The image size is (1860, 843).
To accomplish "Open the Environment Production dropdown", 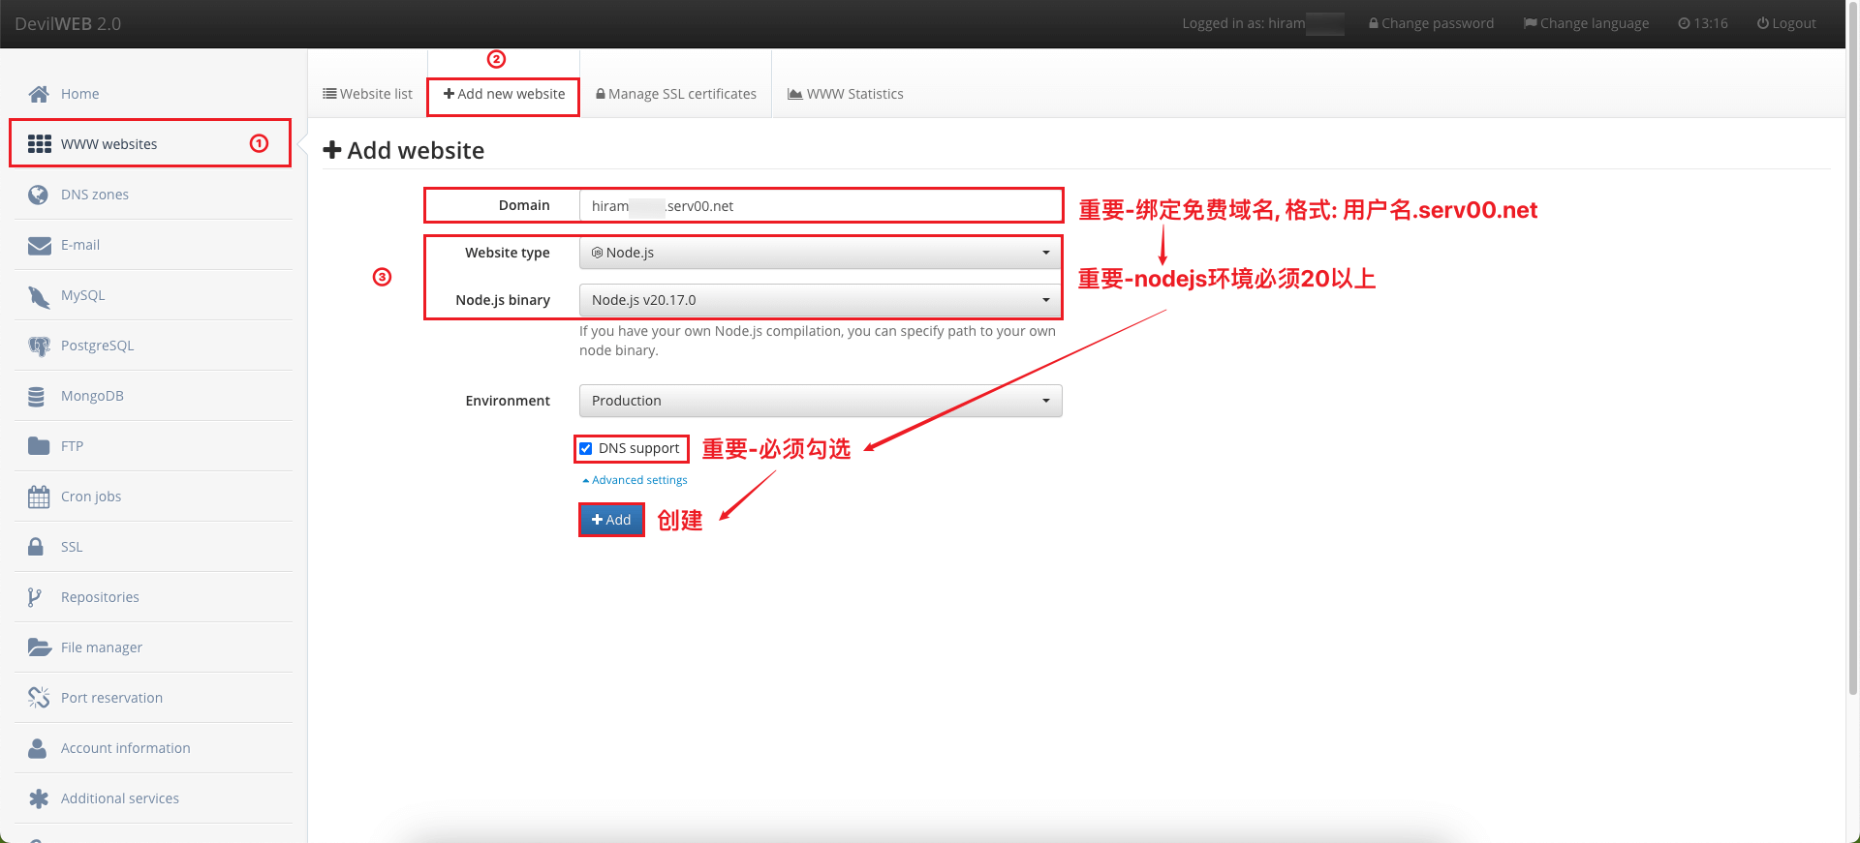I will (821, 401).
